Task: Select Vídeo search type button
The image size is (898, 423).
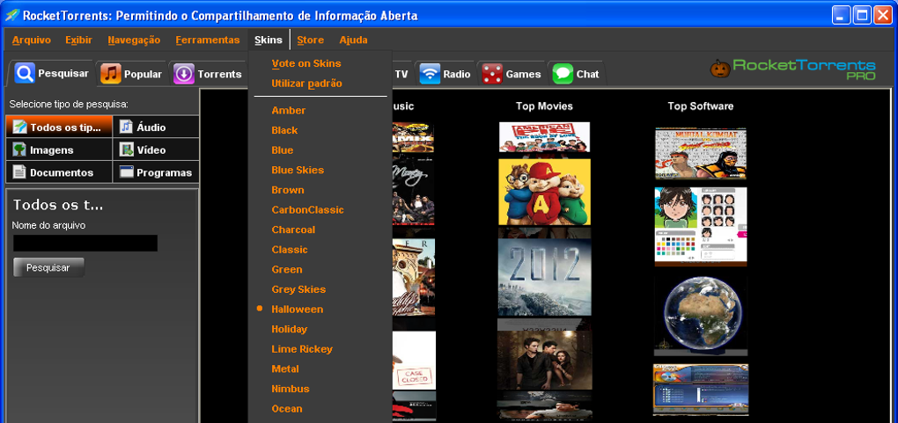Action: 156,150
